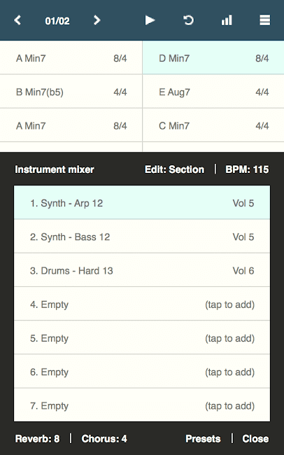The width and height of the screenshot is (284, 455).
Task: Open the mixer bars icon
Action: pos(227,20)
